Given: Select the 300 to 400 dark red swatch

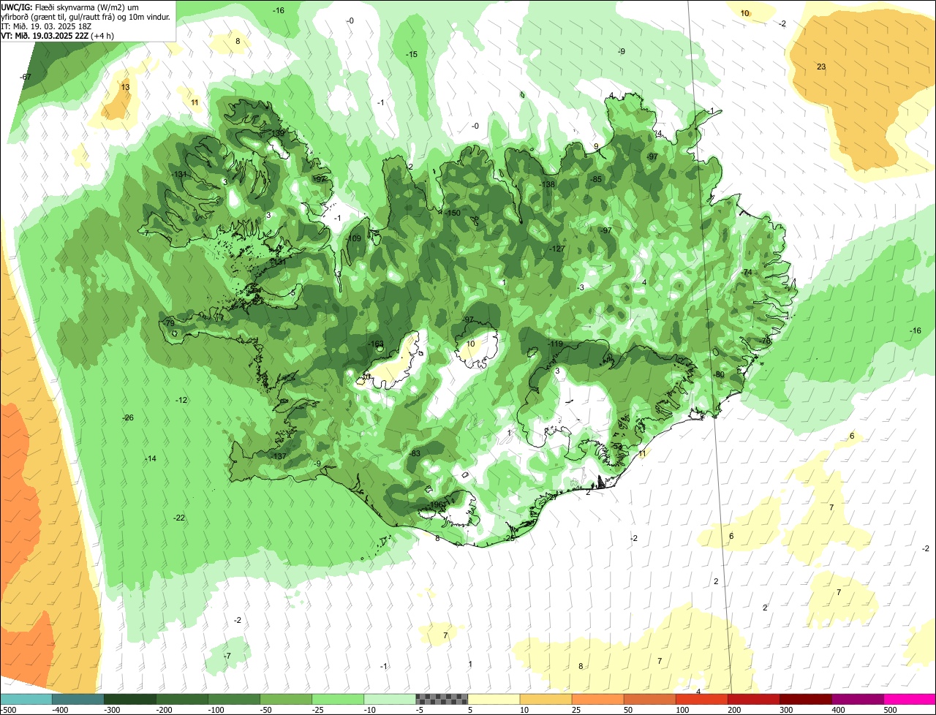Looking at the screenshot, I should (806, 699).
